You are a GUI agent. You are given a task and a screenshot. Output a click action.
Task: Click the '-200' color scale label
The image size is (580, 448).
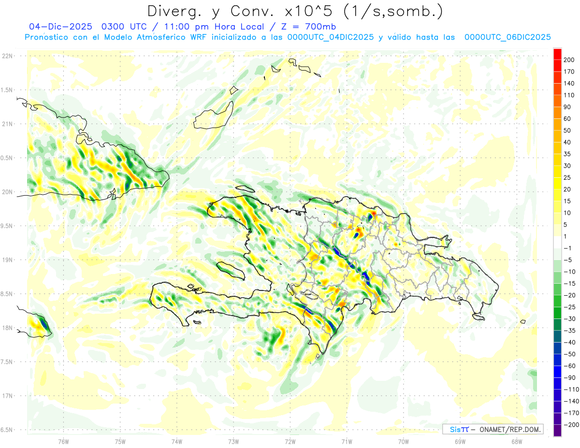[572, 425]
